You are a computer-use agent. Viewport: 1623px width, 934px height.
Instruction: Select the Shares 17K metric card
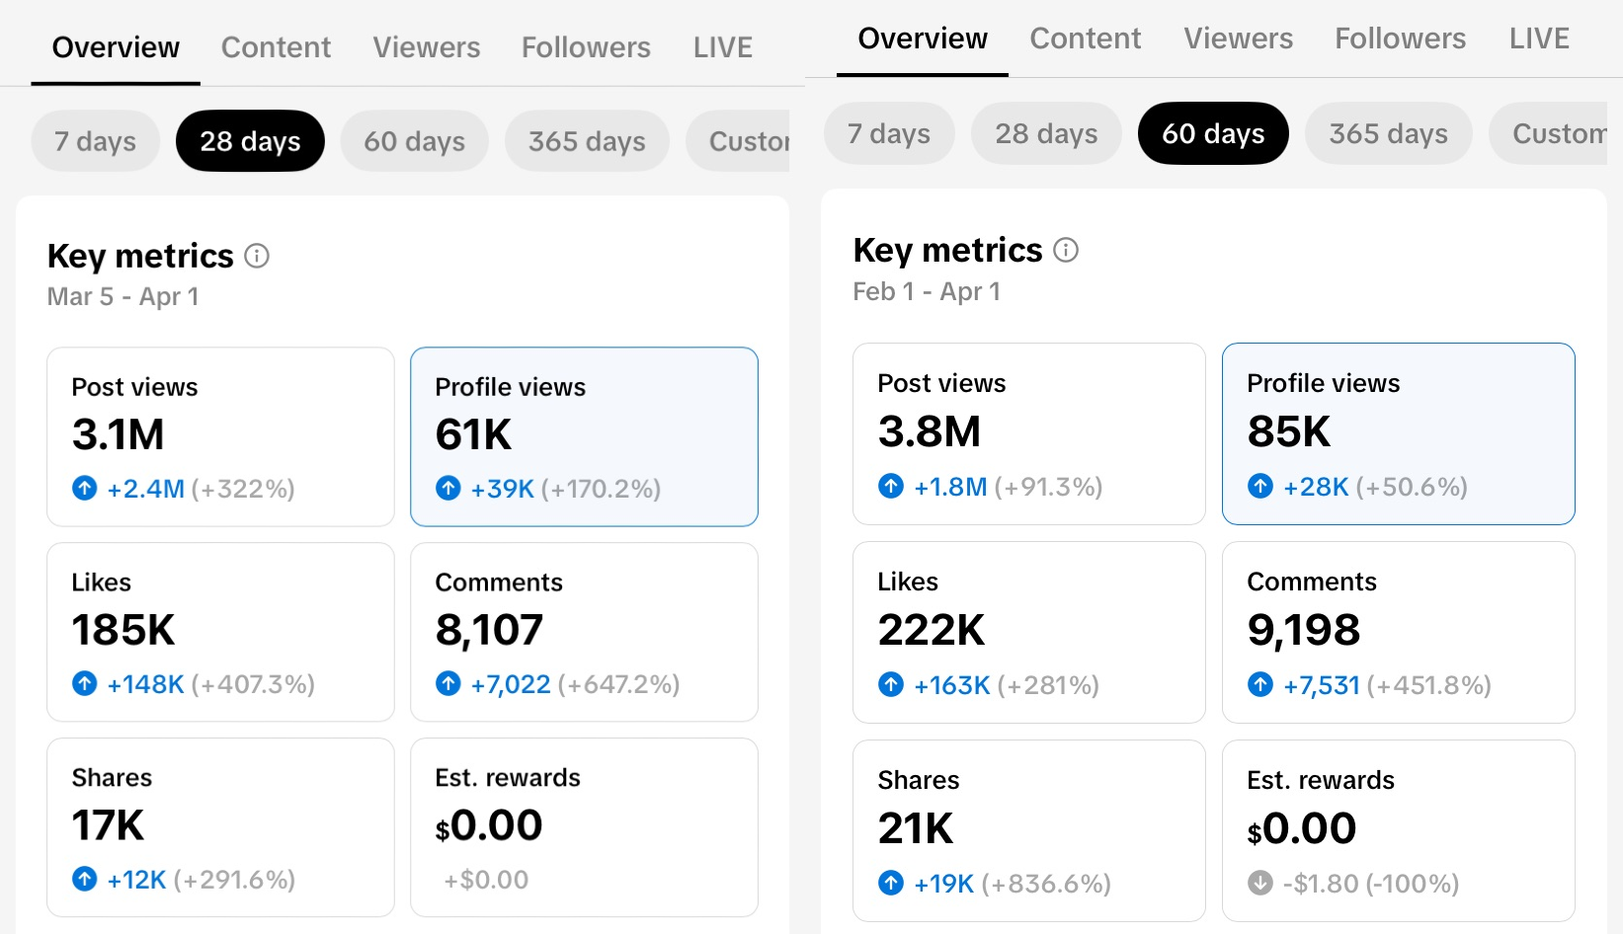(220, 827)
